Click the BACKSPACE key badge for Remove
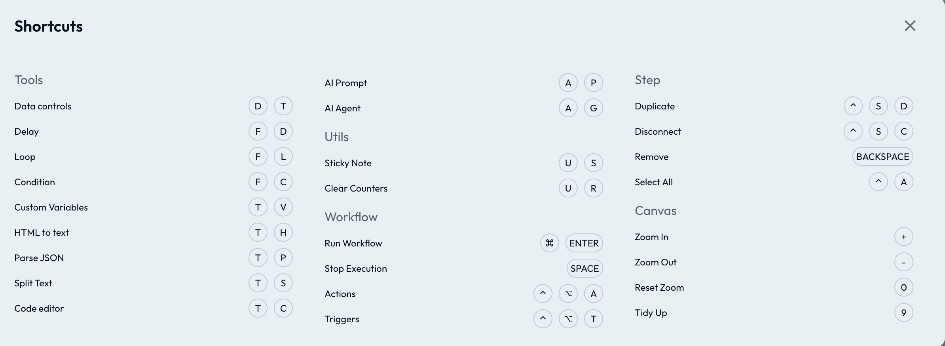The width and height of the screenshot is (945, 346). point(883,157)
